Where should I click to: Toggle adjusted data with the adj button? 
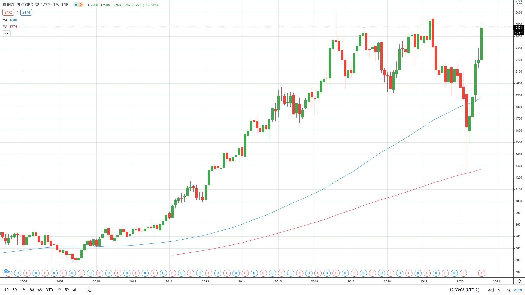491,290
